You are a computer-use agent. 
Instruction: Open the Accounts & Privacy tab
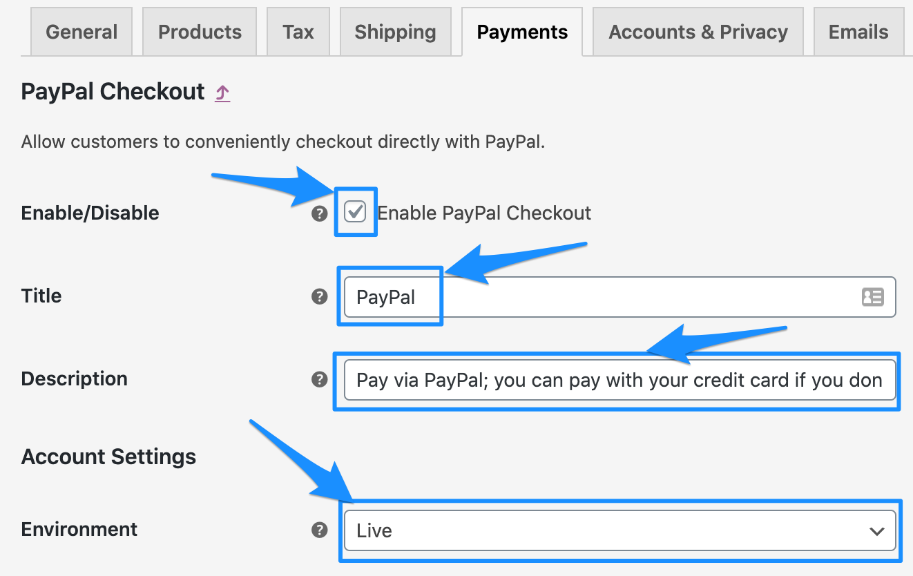[x=698, y=32]
